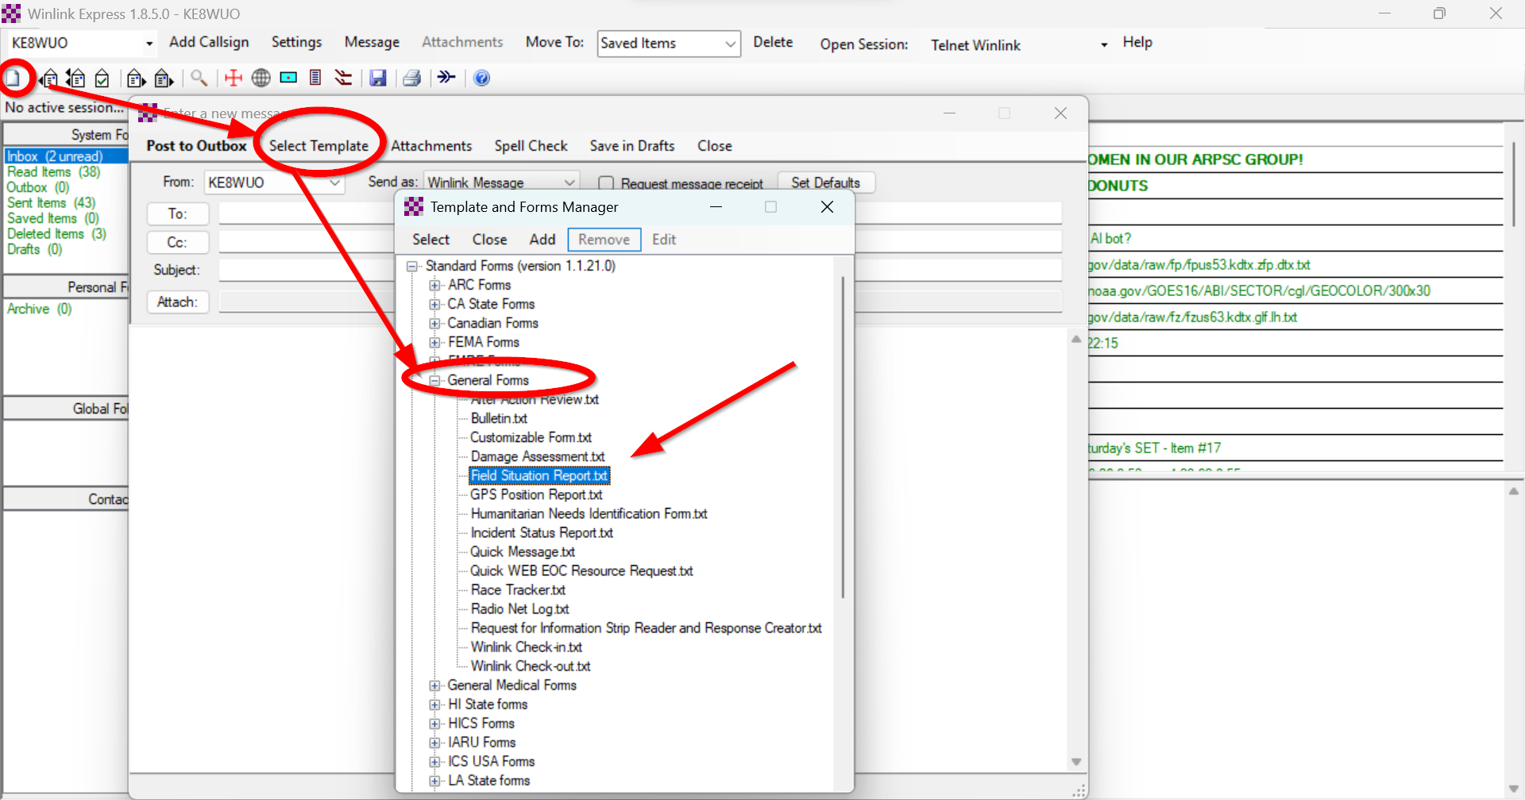
Task: Open the Telnet Winlink session dropdown arrow
Action: pyautogui.click(x=1103, y=45)
